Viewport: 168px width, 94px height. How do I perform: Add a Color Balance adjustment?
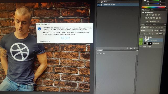149,18
